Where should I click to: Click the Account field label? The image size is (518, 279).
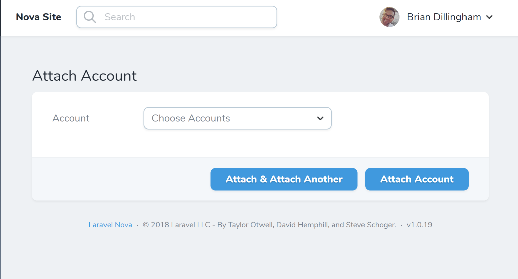click(71, 118)
